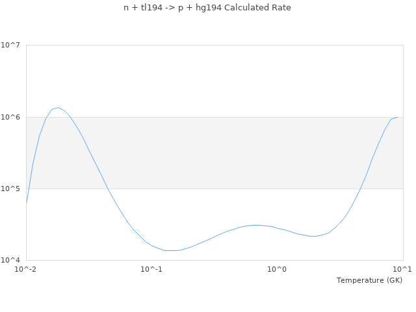This screenshot has width=416, height=312.
Task: Click the chart title about tl194 calculated rate
Action: click(207, 8)
